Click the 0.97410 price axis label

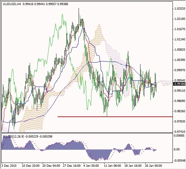tap(180, 132)
